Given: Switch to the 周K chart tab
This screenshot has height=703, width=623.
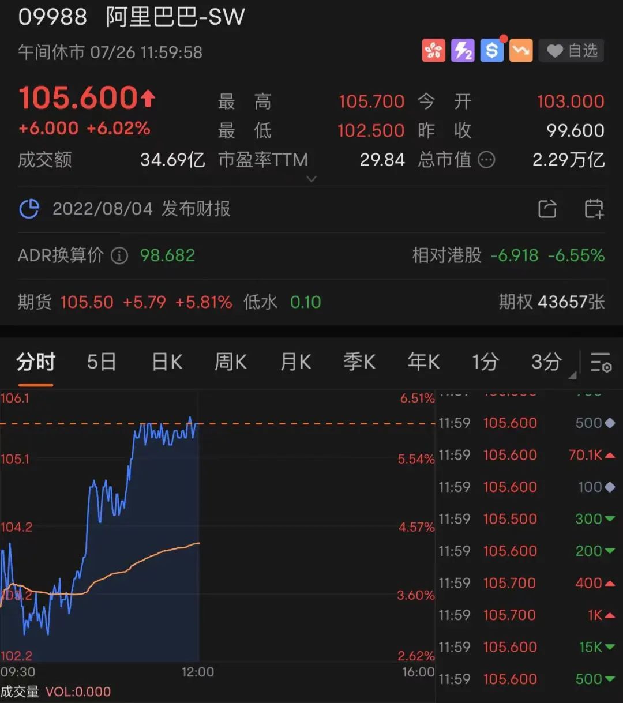Looking at the screenshot, I should coord(231,362).
